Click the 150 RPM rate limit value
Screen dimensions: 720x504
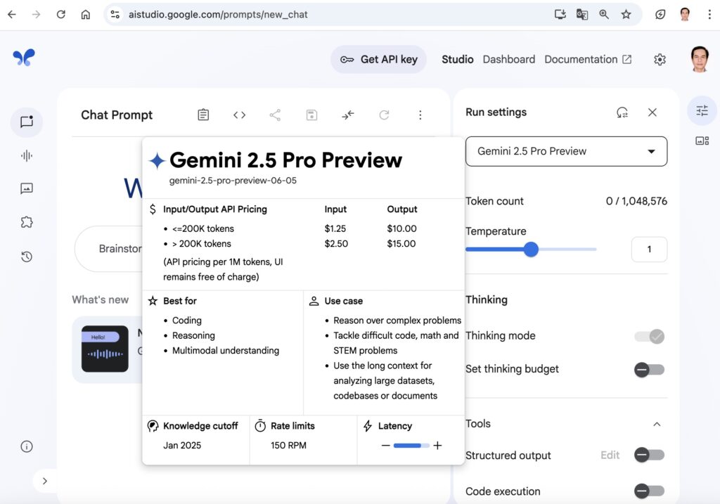coord(288,445)
